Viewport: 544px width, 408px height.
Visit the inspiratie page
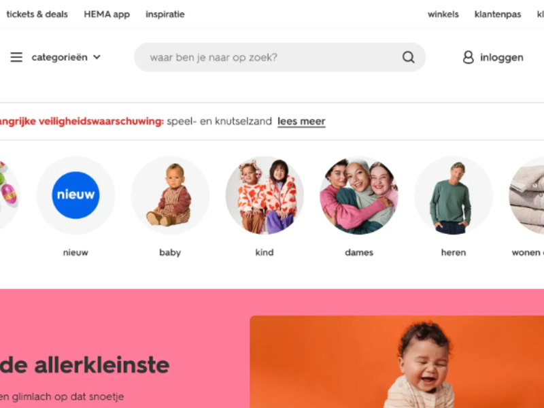tap(165, 14)
